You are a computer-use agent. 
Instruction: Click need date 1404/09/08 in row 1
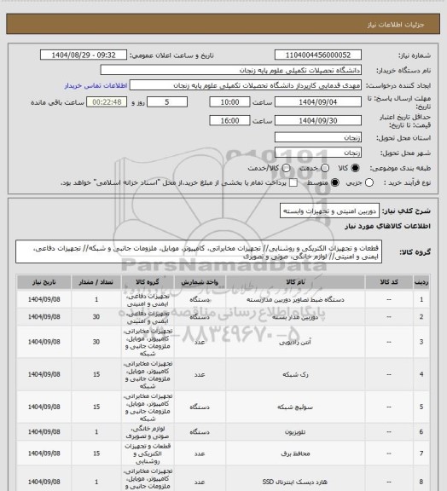coord(44,300)
